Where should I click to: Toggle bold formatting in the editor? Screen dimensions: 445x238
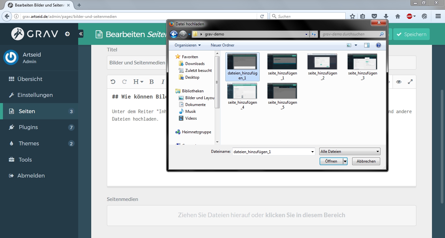click(x=151, y=82)
